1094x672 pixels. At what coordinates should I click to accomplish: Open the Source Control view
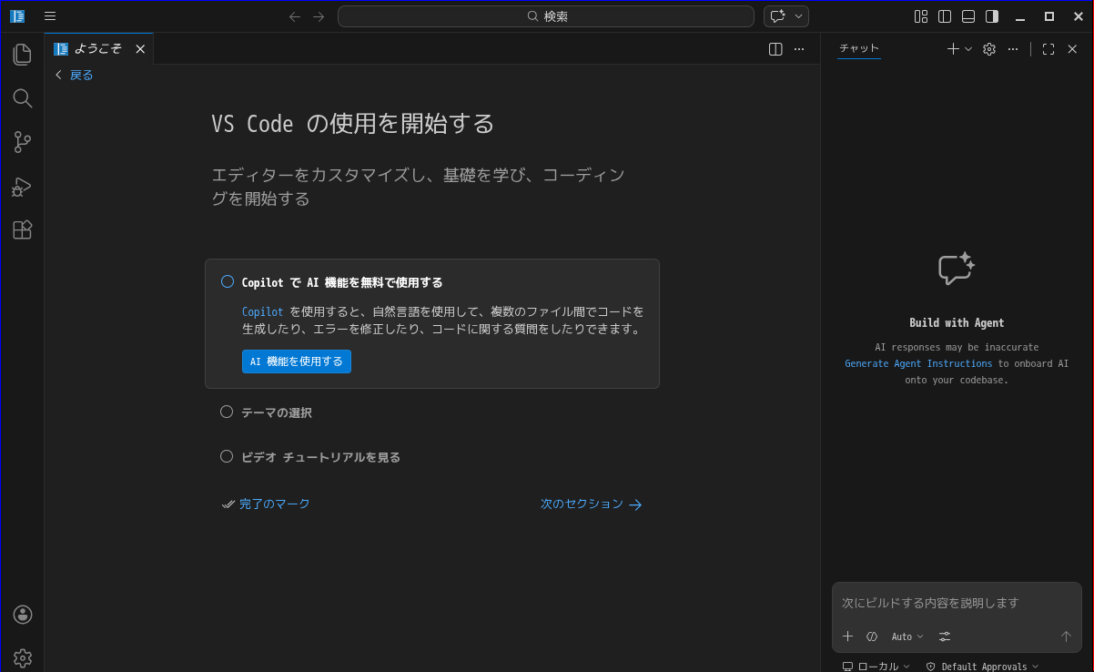pyautogui.click(x=23, y=142)
